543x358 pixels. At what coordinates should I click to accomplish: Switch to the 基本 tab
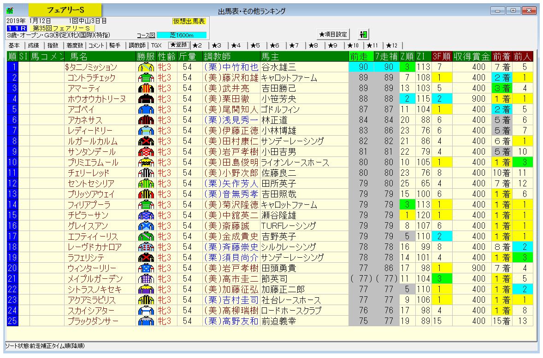[14, 46]
